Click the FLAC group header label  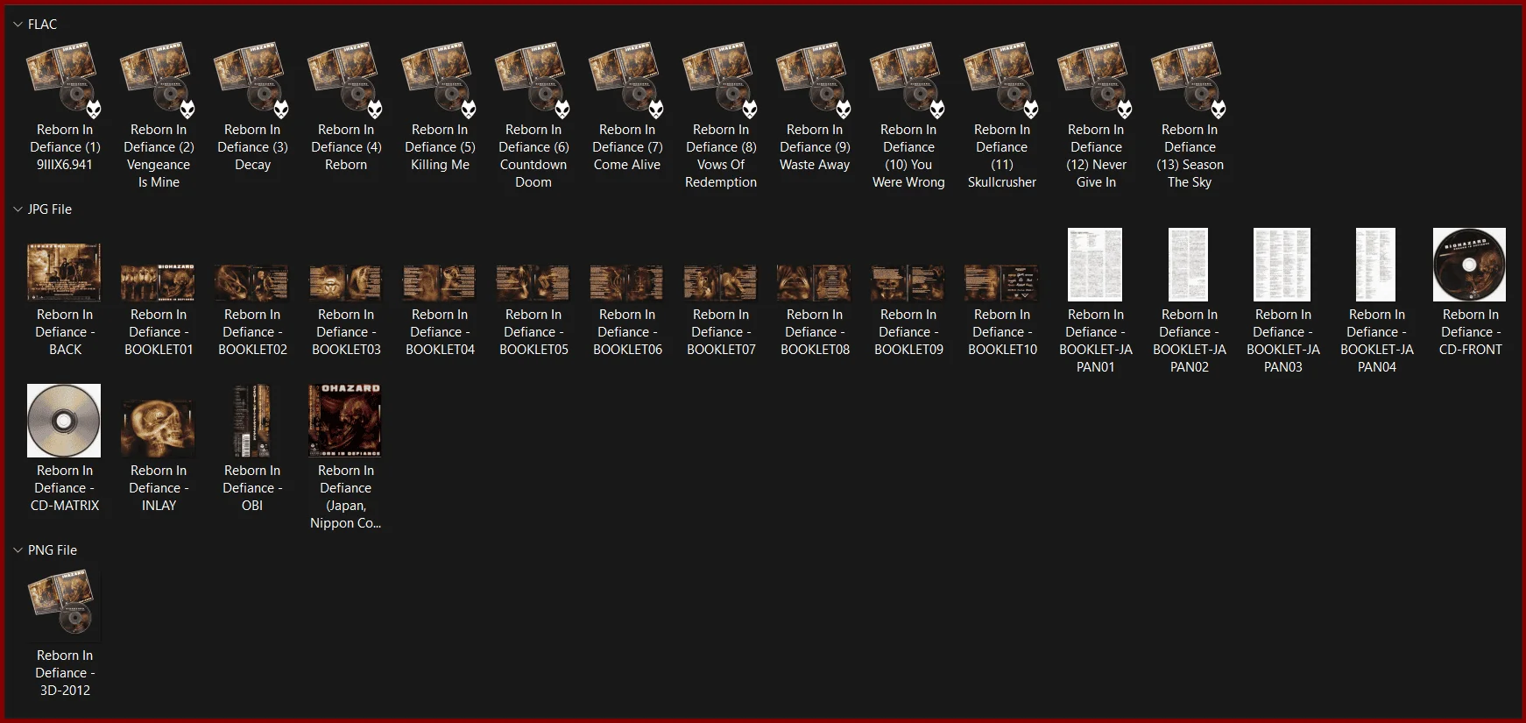(x=42, y=25)
